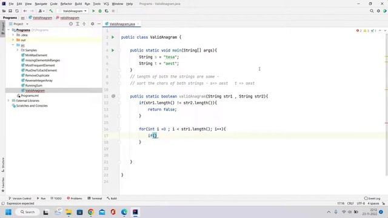Click the UTF-8 encoding in status bar
388x218 pixels.
361,203
